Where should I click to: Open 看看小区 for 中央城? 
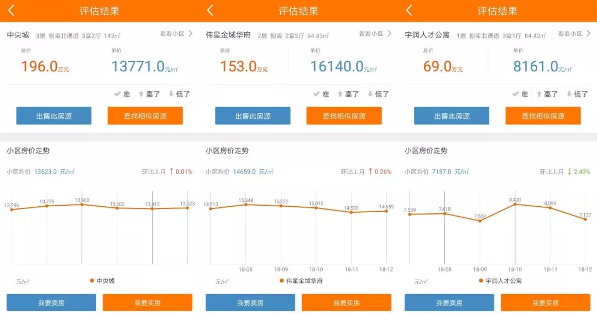[176, 34]
